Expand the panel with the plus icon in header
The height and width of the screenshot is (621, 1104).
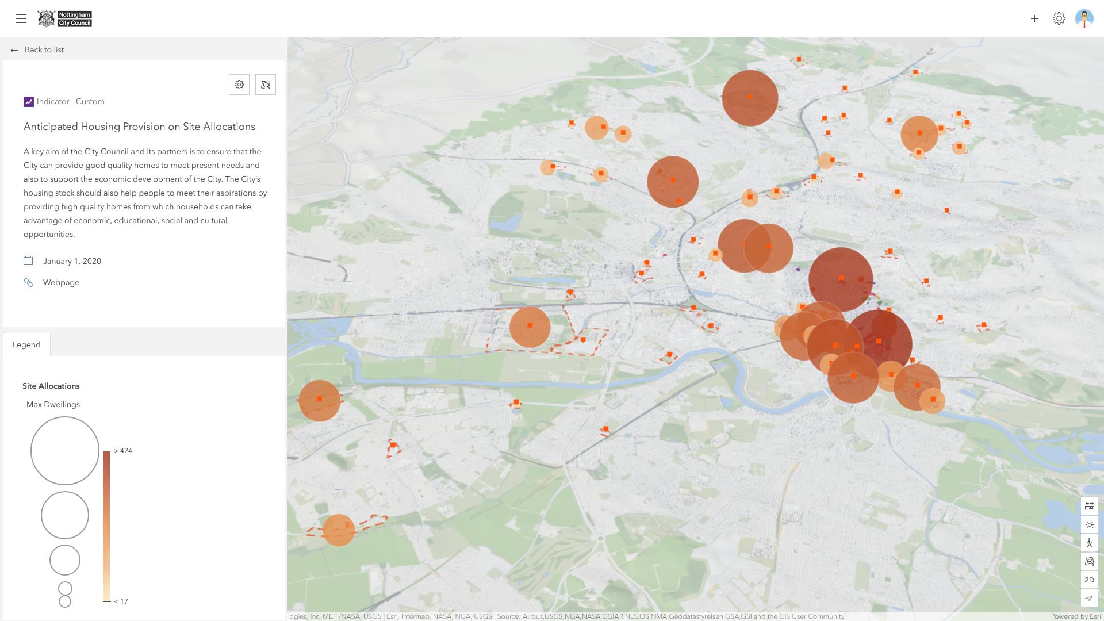1034,18
